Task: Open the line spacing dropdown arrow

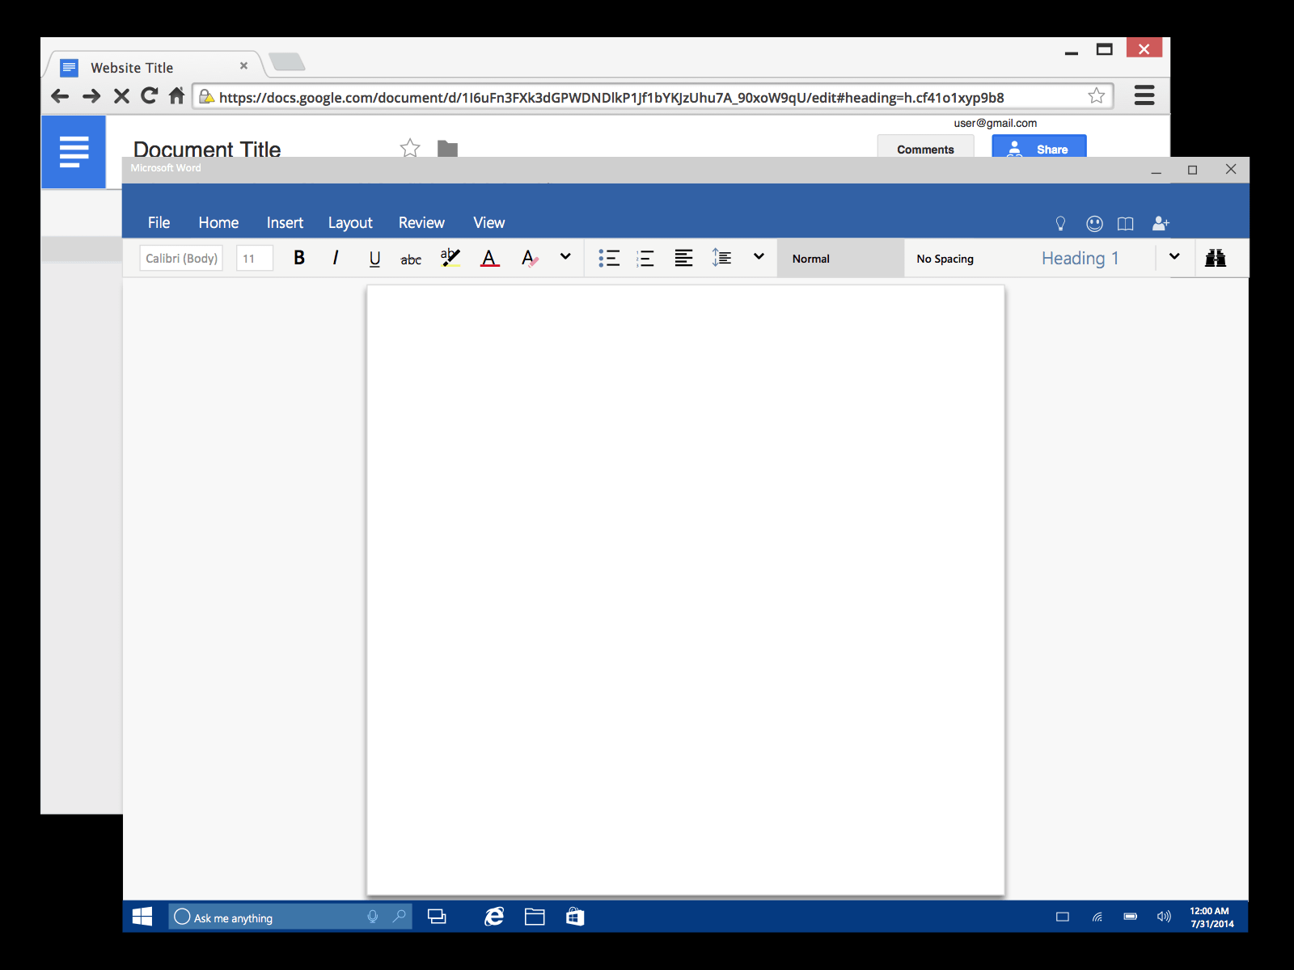Action: [x=758, y=256]
